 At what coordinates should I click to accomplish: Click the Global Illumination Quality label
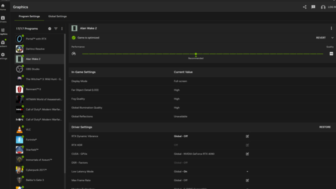pos(86,107)
